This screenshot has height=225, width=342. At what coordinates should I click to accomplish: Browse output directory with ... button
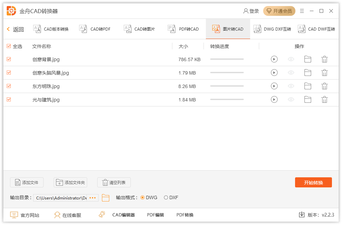point(93,198)
